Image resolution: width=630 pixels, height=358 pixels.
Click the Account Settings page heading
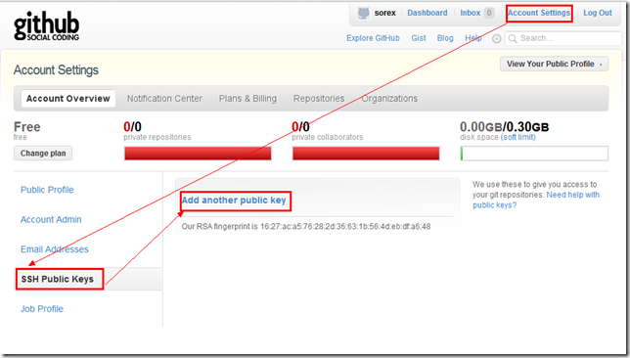point(56,69)
